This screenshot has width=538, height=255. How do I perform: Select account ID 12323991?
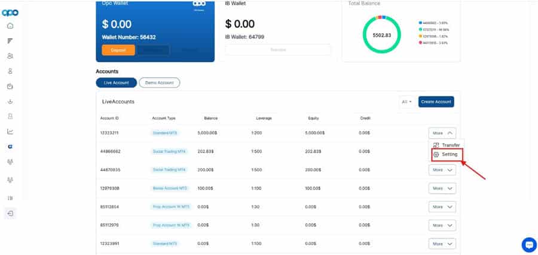110,244
